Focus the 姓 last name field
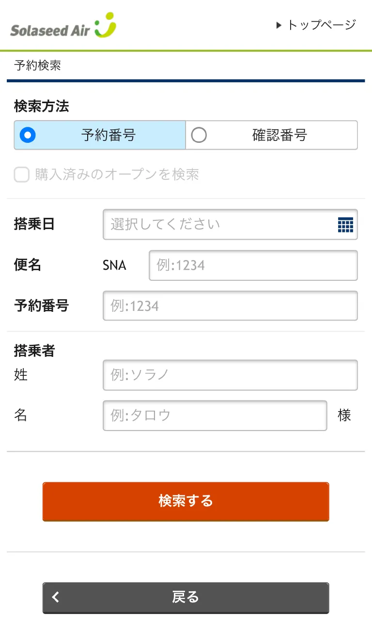 tap(230, 375)
